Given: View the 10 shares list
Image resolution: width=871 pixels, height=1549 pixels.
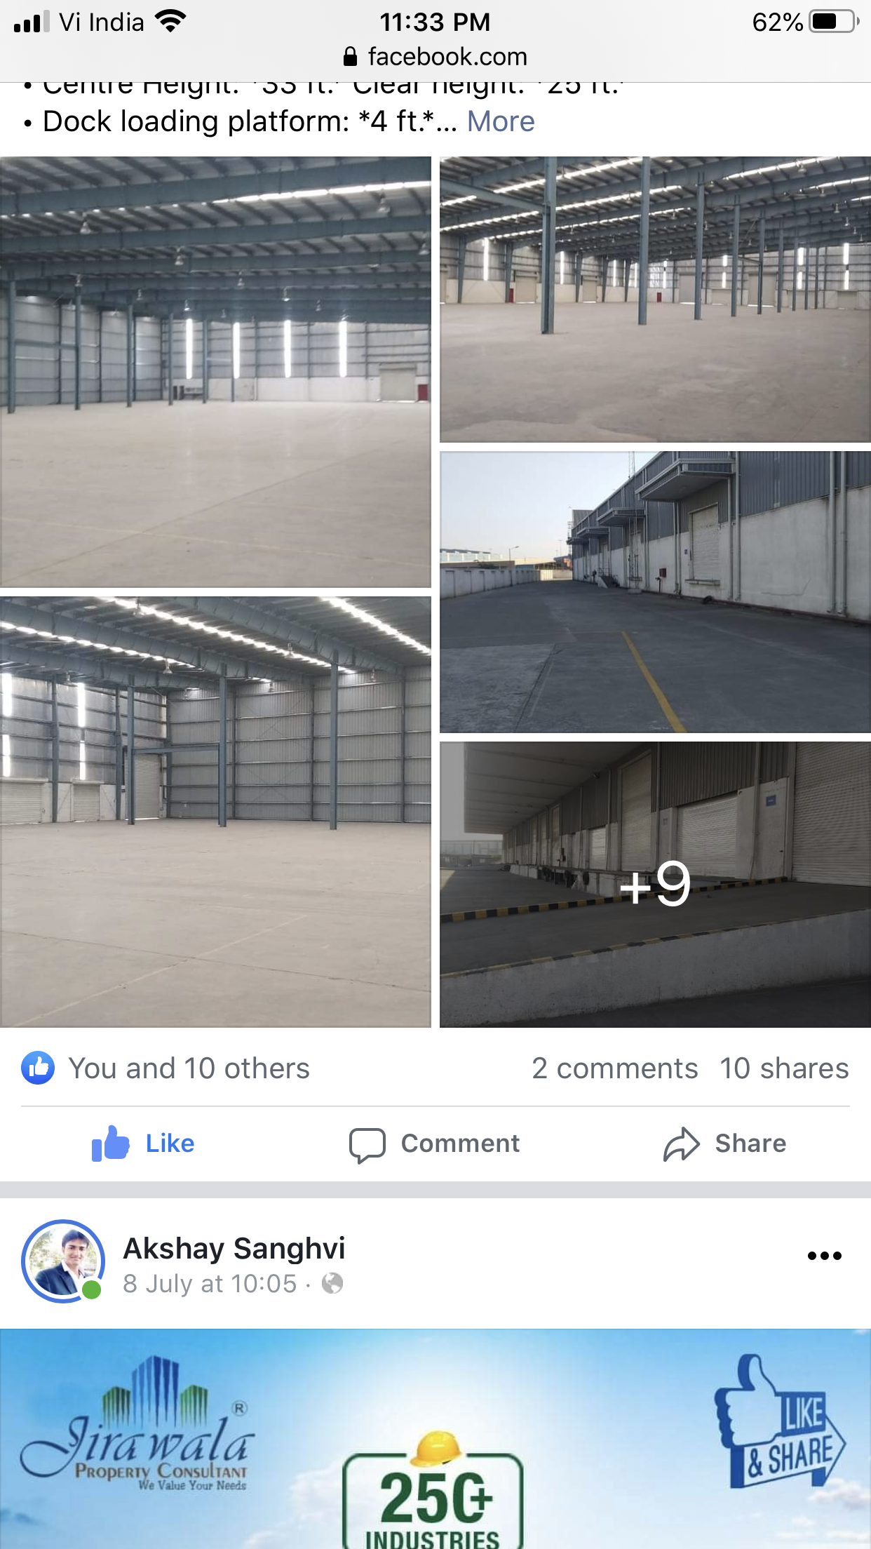Looking at the screenshot, I should [x=784, y=1068].
